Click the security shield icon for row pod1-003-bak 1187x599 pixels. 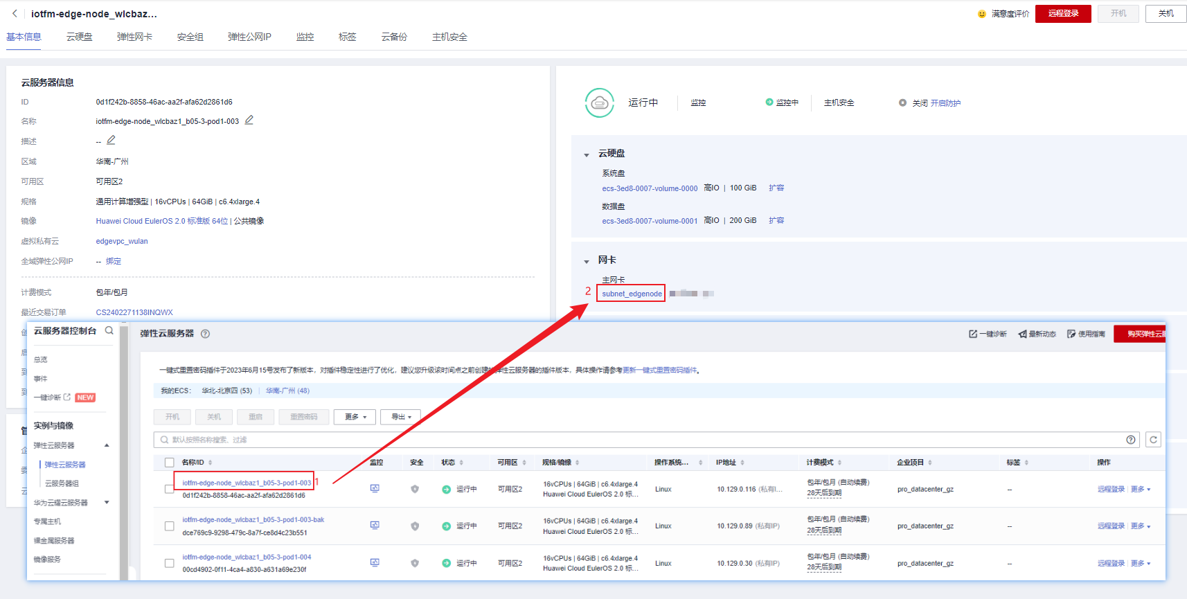click(415, 526)
